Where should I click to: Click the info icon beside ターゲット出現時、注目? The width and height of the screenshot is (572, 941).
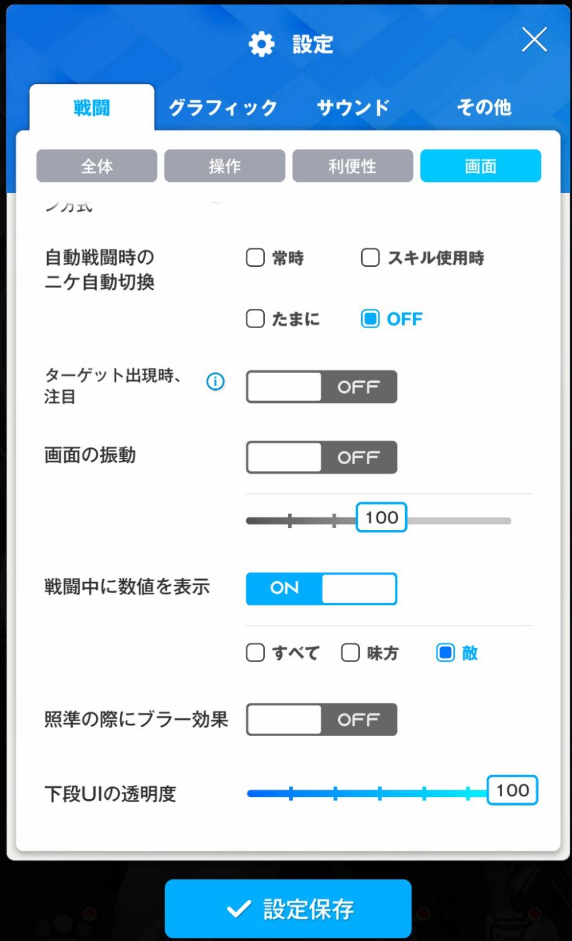point(216,382)
